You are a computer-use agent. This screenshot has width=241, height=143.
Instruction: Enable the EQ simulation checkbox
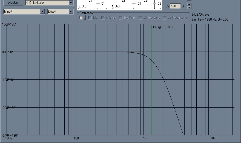click(90, 18)
